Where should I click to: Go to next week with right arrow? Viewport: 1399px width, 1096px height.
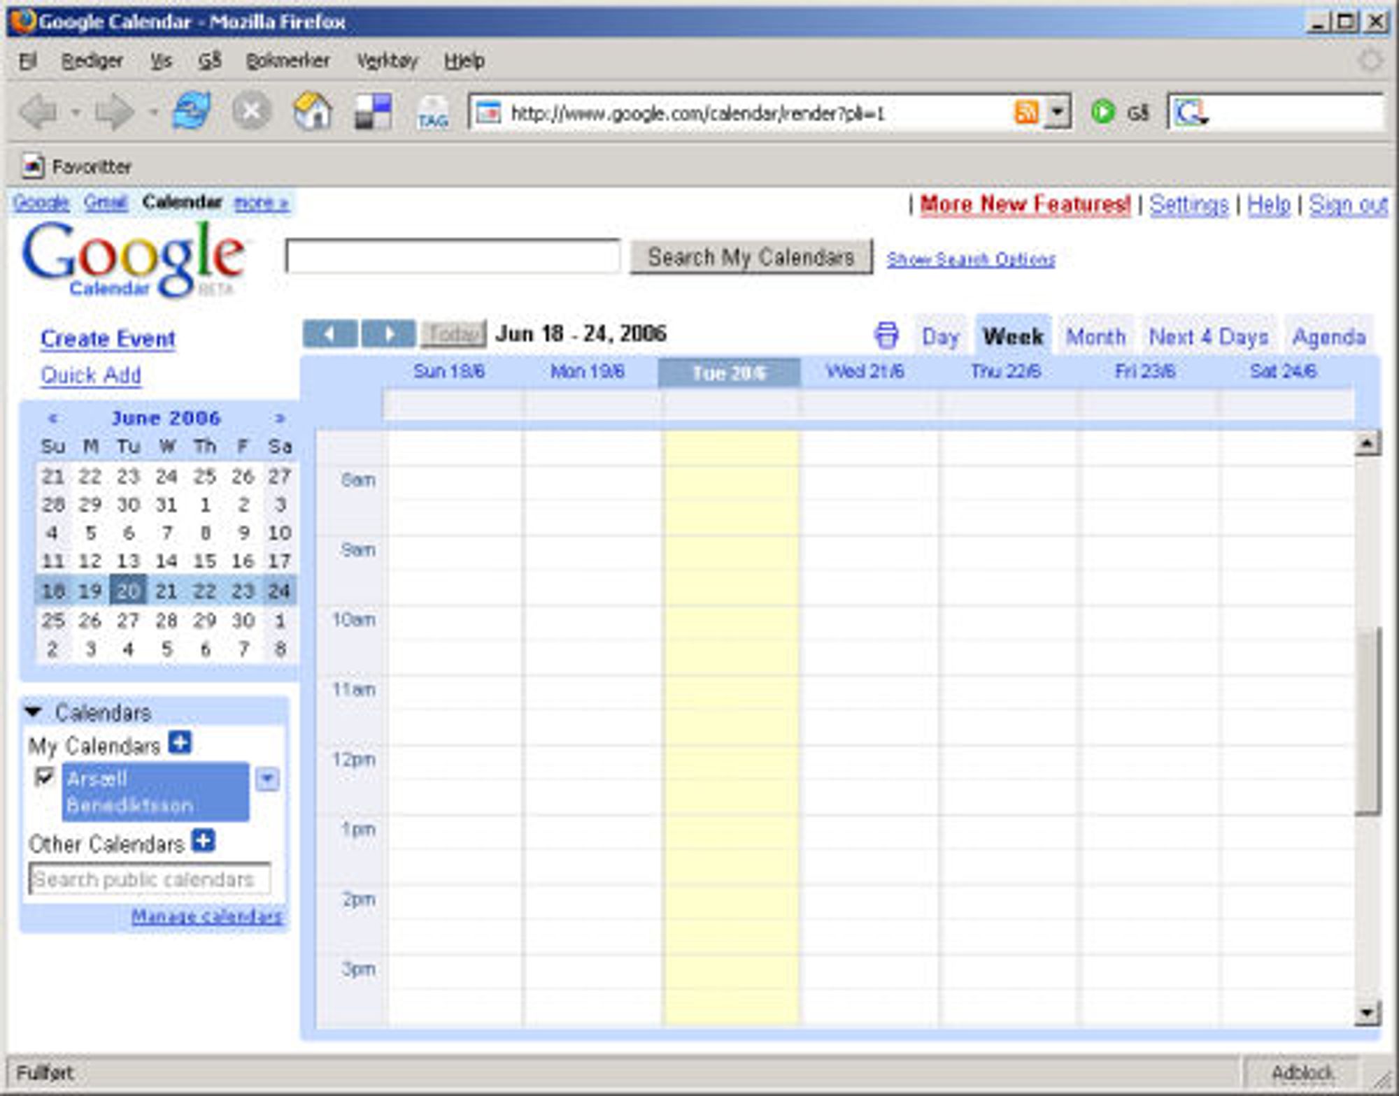pyautogui.click(x=388, y=333)
